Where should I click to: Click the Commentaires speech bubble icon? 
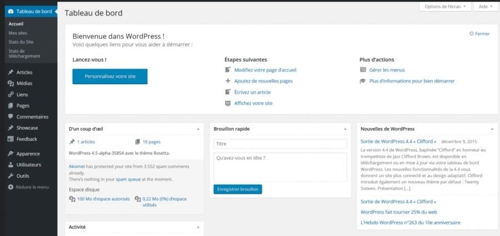[x=11, y=117]
